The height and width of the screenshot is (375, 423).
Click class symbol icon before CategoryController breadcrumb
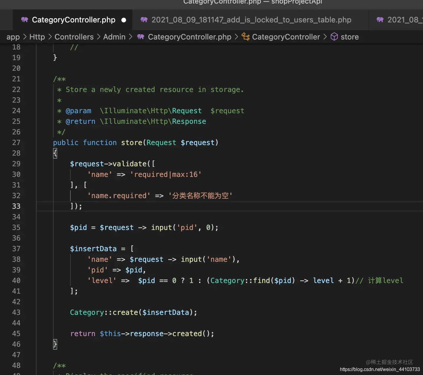(245, 37)
